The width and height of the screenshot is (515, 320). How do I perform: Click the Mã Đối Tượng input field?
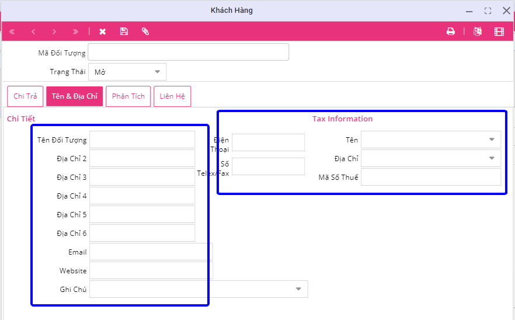click(x=188, y=53)
